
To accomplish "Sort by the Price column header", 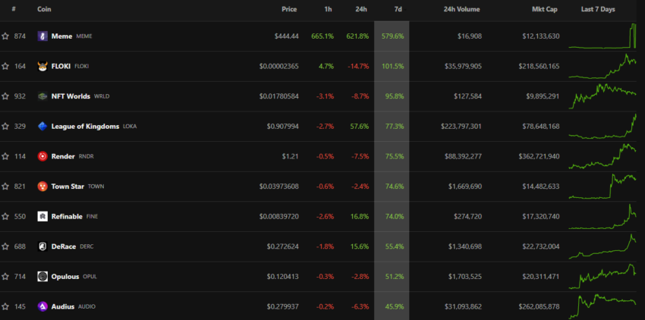I will click(x=289, y=9).
